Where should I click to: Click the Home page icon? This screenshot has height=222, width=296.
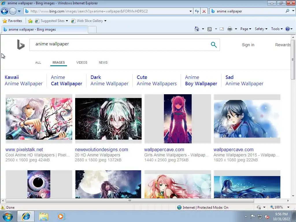click(197, 29)
